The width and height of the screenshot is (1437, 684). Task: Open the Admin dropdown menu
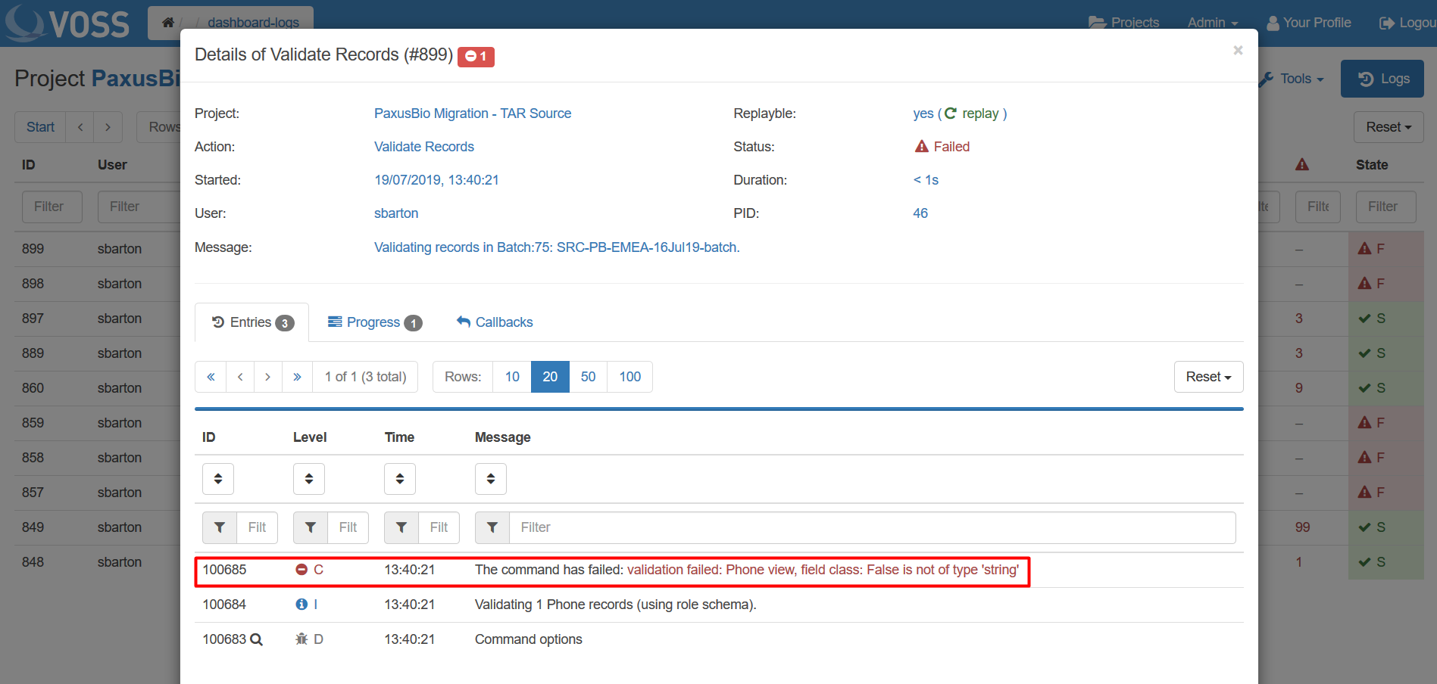click(x=1212, y=23)
